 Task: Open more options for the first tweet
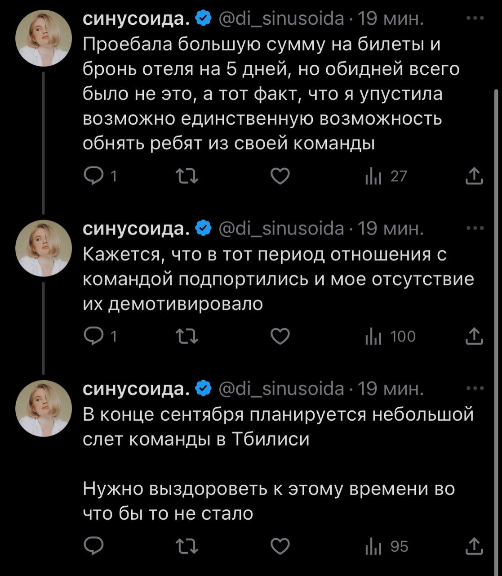point(475,19)
